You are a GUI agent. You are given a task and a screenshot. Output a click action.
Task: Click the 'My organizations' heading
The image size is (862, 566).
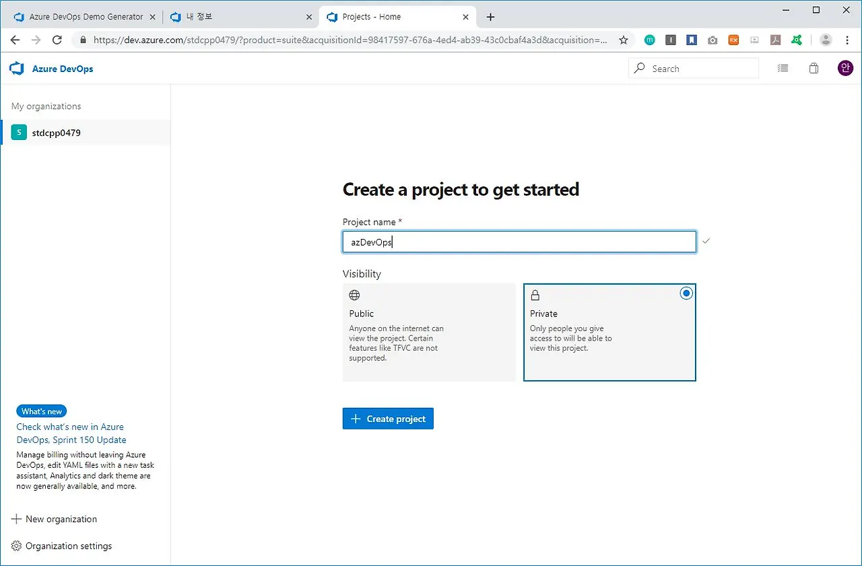coord(46,106)
